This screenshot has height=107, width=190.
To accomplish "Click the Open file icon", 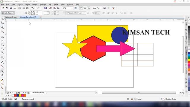I will pos(7,8).
